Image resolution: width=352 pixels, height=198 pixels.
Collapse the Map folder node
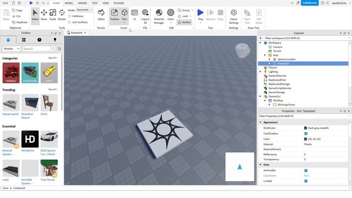pyautogui.click(x=265, y=55)
